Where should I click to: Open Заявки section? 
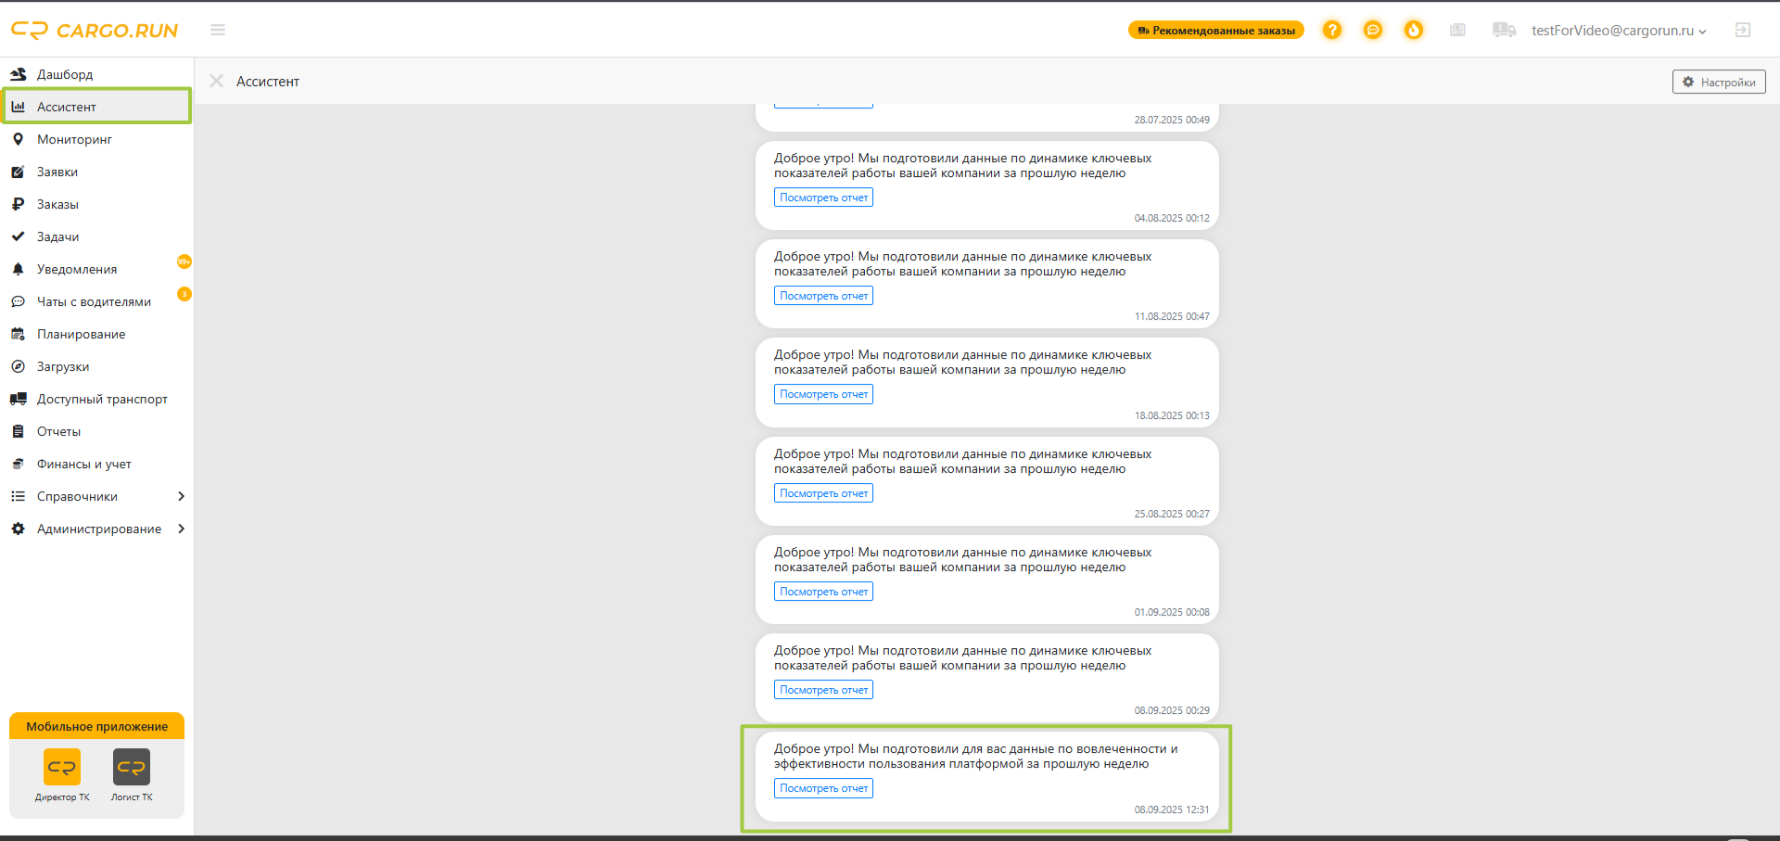[x=96, y=172]
